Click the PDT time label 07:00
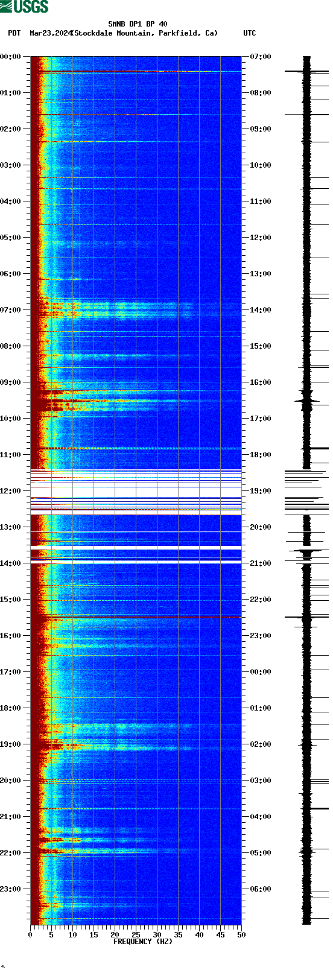 (x=11, y=310)
